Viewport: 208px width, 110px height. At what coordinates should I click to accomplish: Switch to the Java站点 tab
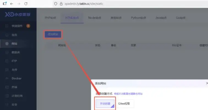161,18
